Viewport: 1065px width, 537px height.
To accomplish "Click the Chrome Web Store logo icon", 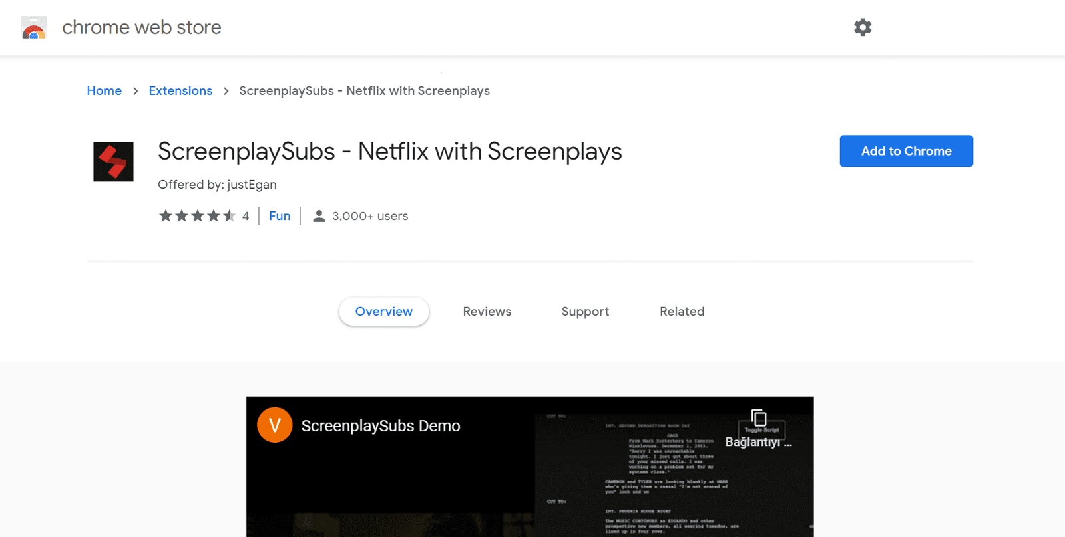I will tap(33, 27).
